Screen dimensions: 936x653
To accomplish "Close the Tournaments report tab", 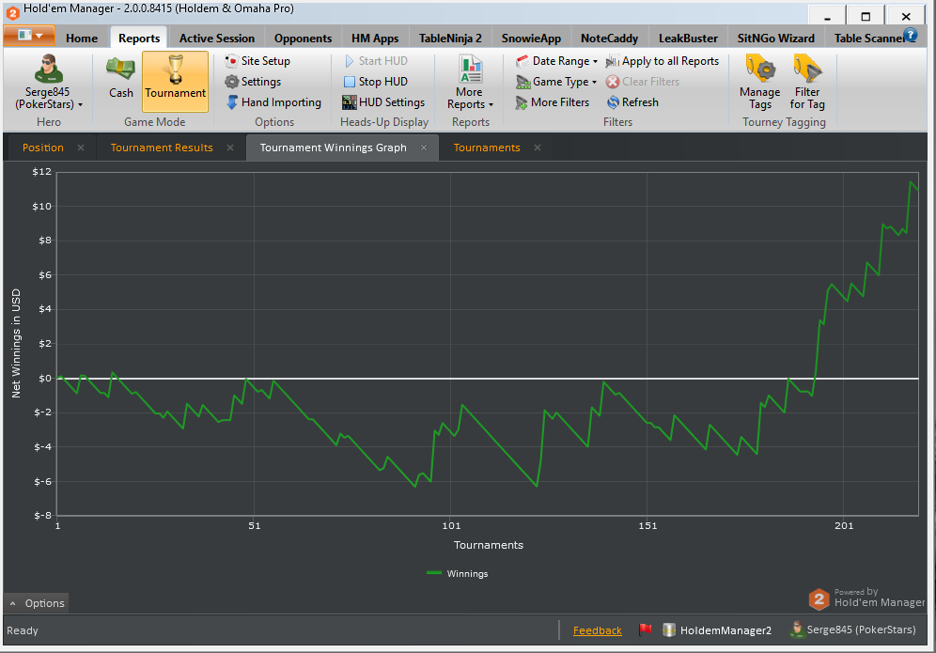I will click(x=538, y=148).
